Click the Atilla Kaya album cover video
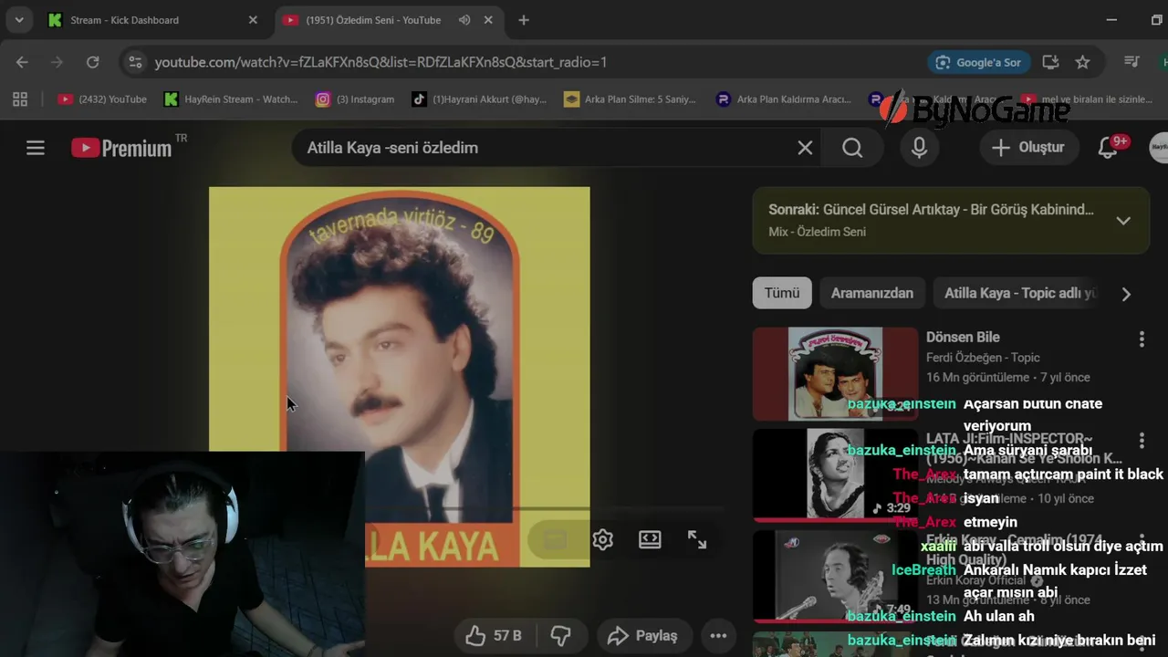Viewport: 1168px width, 657px height. coord(399,377)
